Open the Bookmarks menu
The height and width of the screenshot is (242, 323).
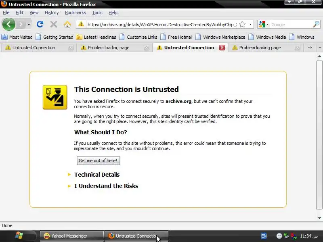(x=76, y=13)
